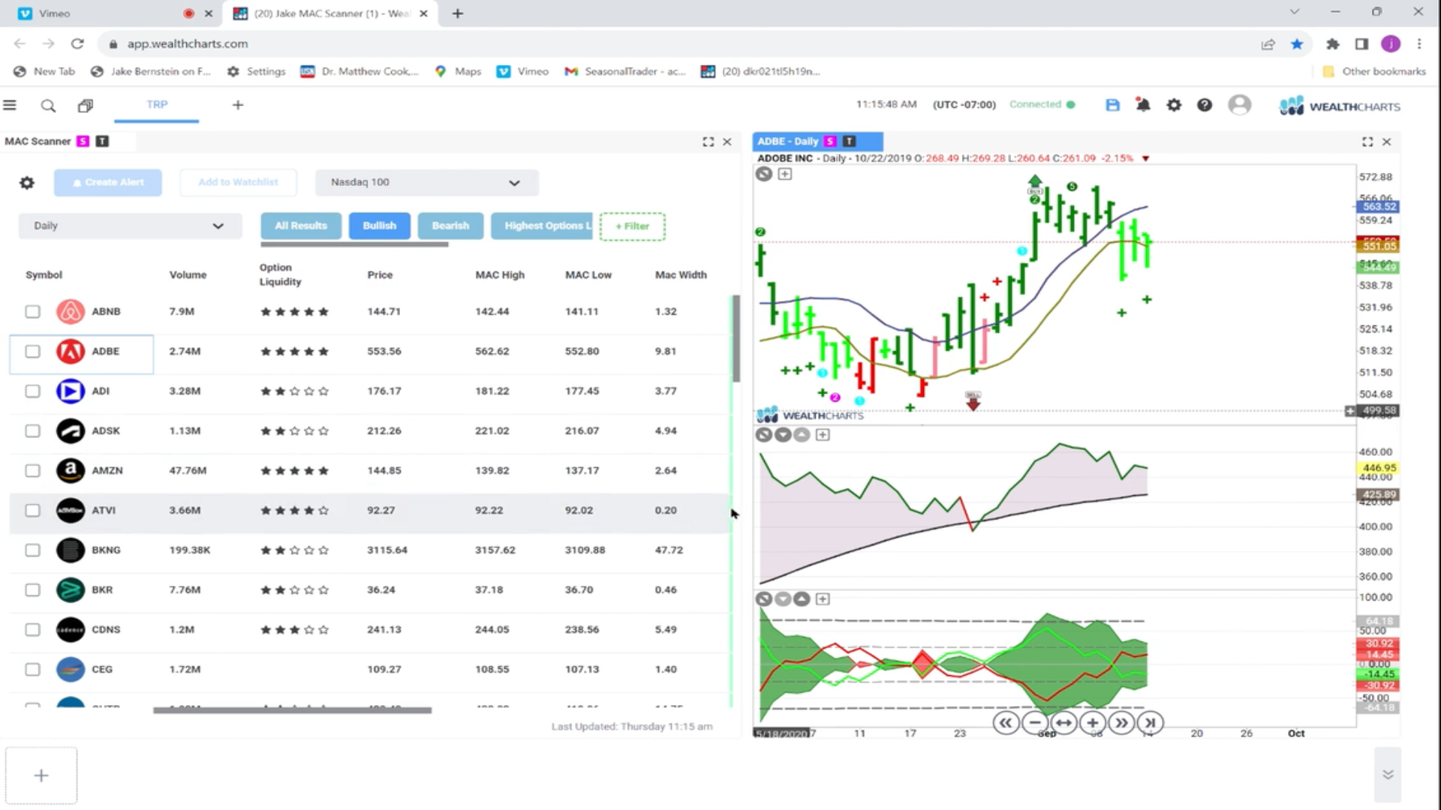The width and height of the screenshot is (1441, 810).
Task: Expand the bottom-right double chevron
Action: [x=1388, y=775]
